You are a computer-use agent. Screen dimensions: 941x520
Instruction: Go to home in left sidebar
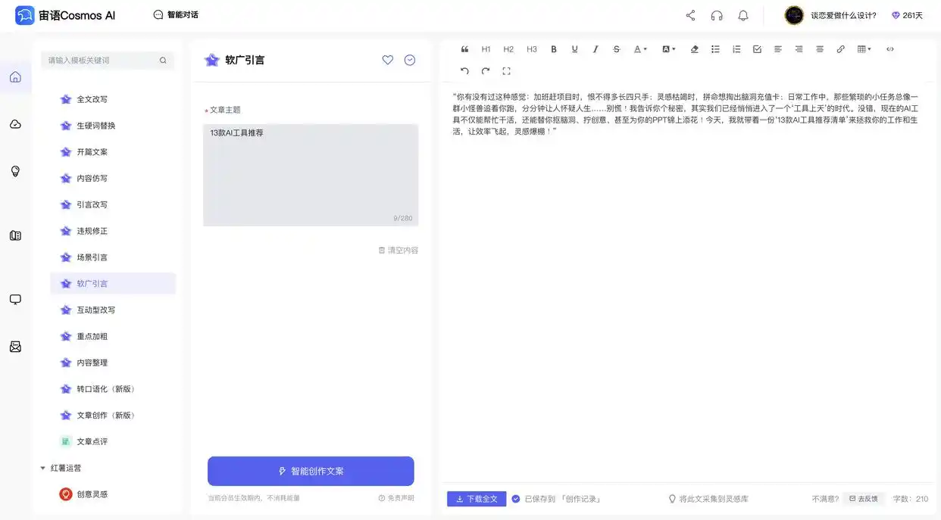coord(15,77)
